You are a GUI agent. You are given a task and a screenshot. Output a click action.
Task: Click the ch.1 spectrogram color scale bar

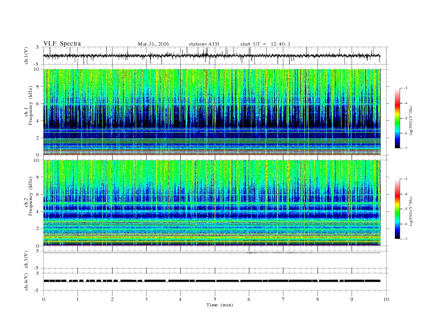(398, 119)
